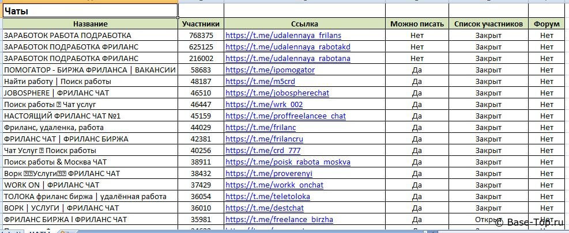This screenshot has width=569, height=233.
Task: Click the 'Участники' header cell
Action: (201, 24)
